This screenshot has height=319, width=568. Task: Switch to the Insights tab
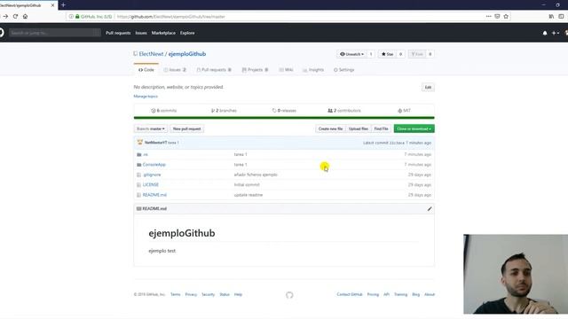[x=313, y=70]
